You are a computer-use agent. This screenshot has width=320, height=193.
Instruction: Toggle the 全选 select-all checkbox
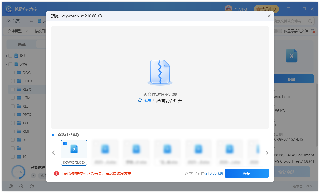pos(53,135)
